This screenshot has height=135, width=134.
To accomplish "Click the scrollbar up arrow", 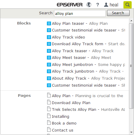I will coord(131,21).
